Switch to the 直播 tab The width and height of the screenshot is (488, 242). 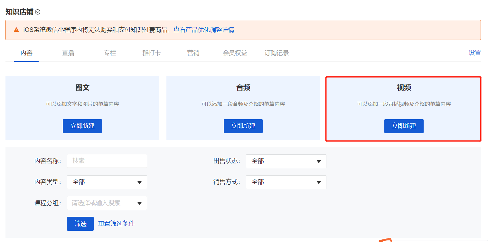pyautogui.click(x=68, y=53)
